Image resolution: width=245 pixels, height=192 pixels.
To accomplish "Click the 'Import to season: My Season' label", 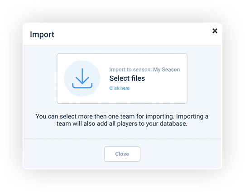I will coord(144,69).
